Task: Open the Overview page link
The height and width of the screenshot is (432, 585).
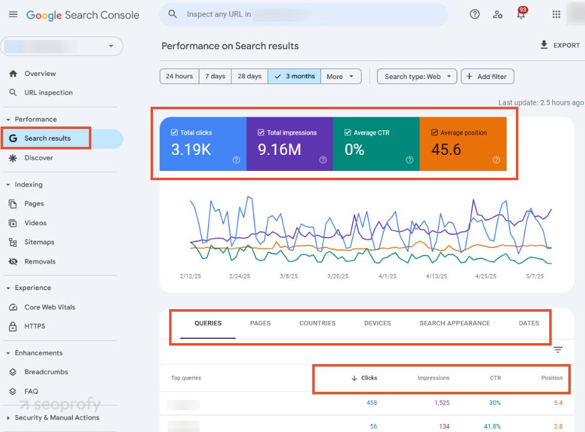Action: [x=40, y=73]
